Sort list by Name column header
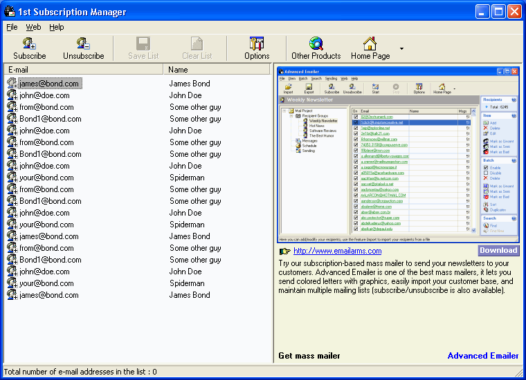This screenshot has height=380, width=526. 218,70
